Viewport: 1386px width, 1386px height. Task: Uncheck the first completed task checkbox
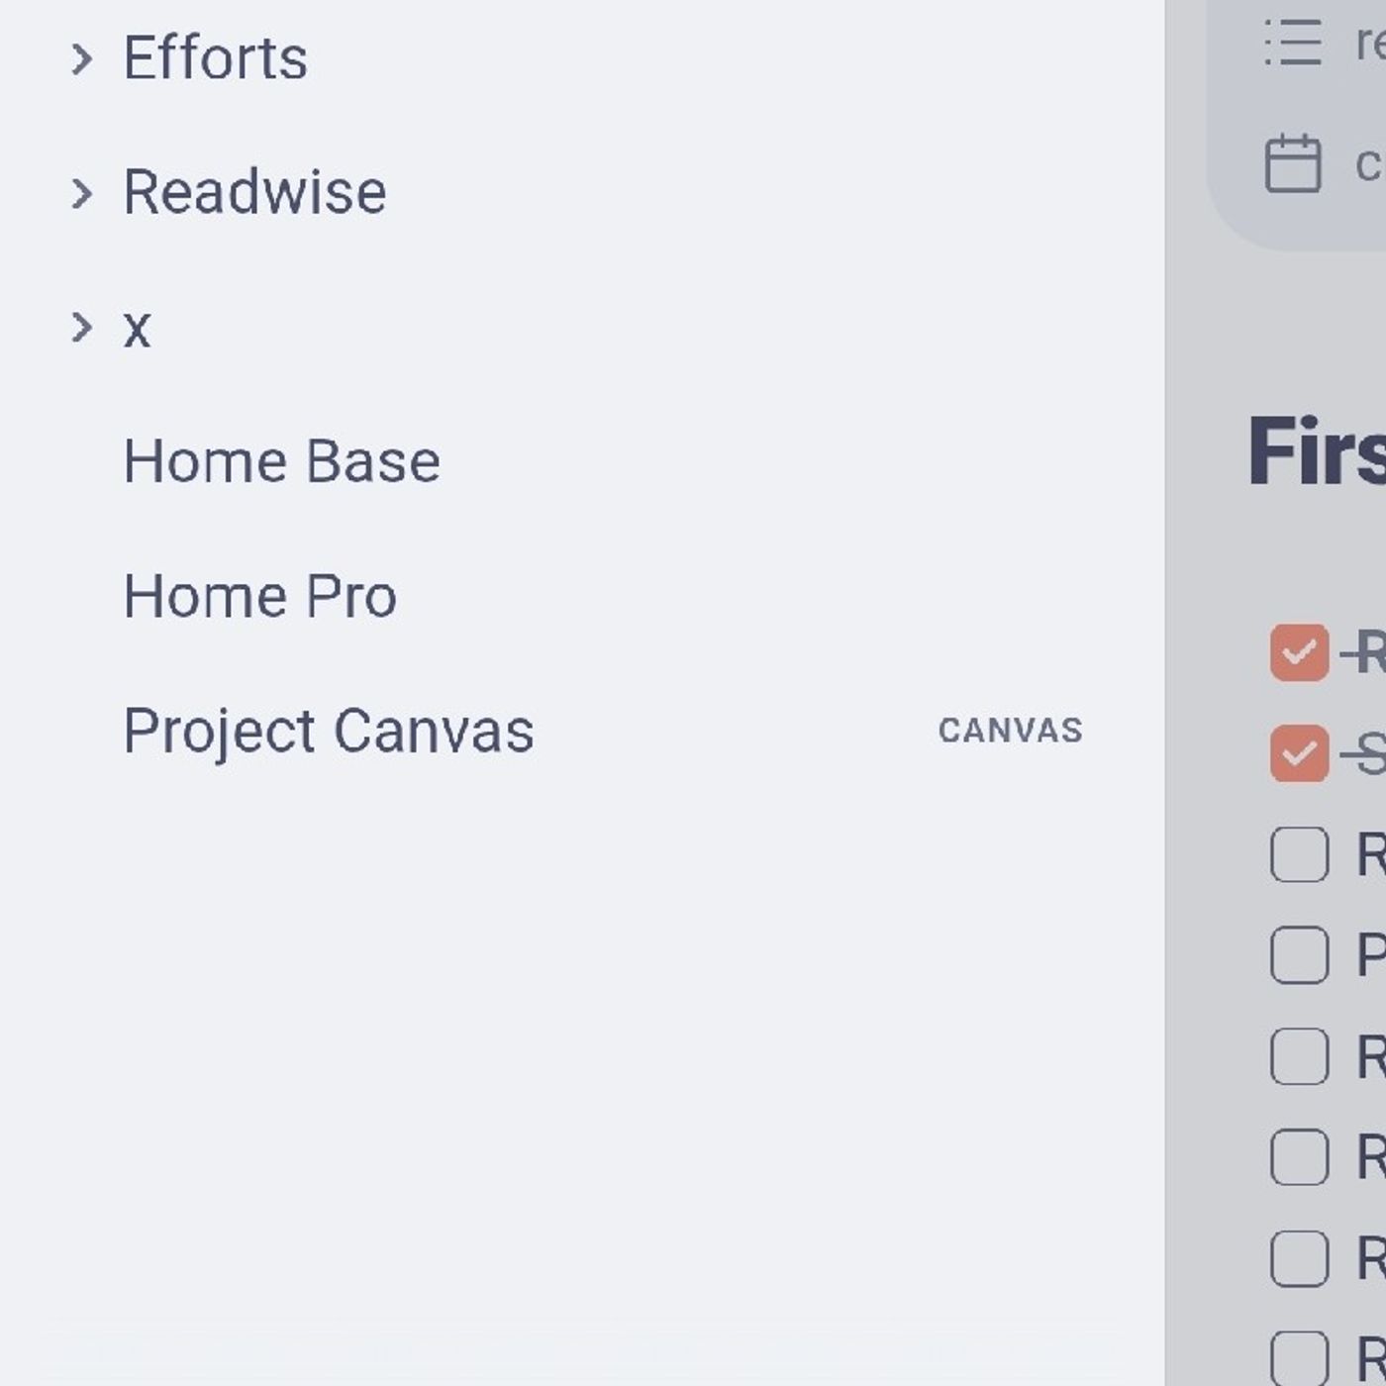pos(1299,652)
